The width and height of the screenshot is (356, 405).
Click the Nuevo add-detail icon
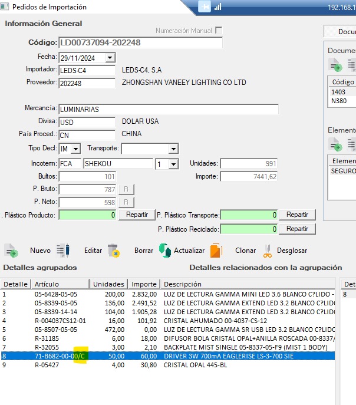pos(12,251)
